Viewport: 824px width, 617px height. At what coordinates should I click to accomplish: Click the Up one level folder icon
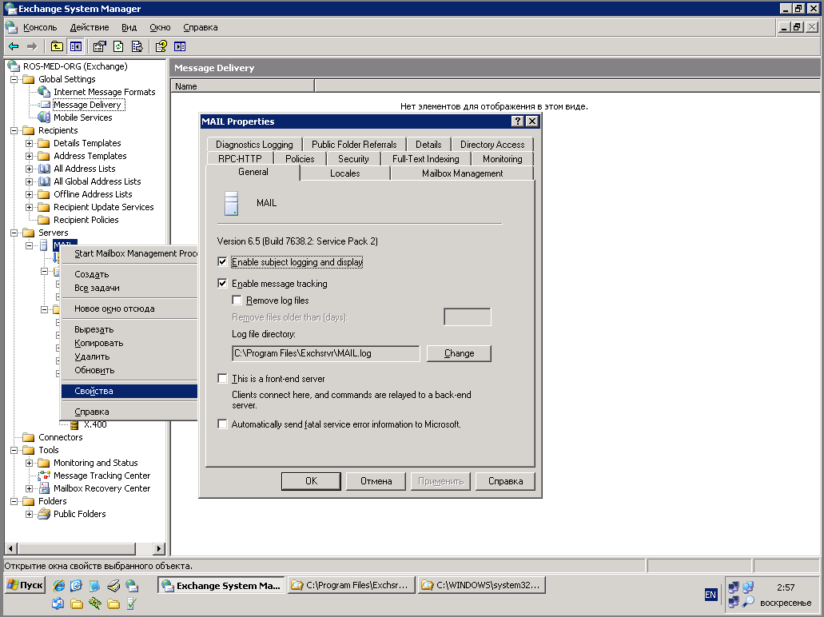pos(57,47)
